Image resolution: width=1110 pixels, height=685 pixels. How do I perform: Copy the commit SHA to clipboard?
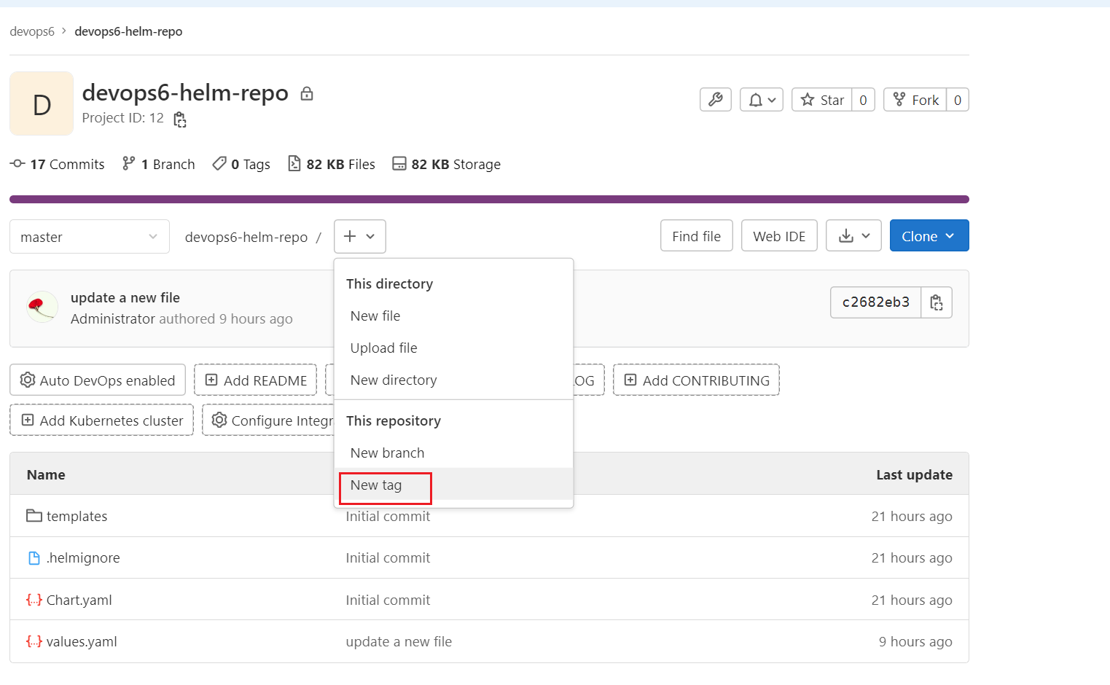tap(937, 302)
